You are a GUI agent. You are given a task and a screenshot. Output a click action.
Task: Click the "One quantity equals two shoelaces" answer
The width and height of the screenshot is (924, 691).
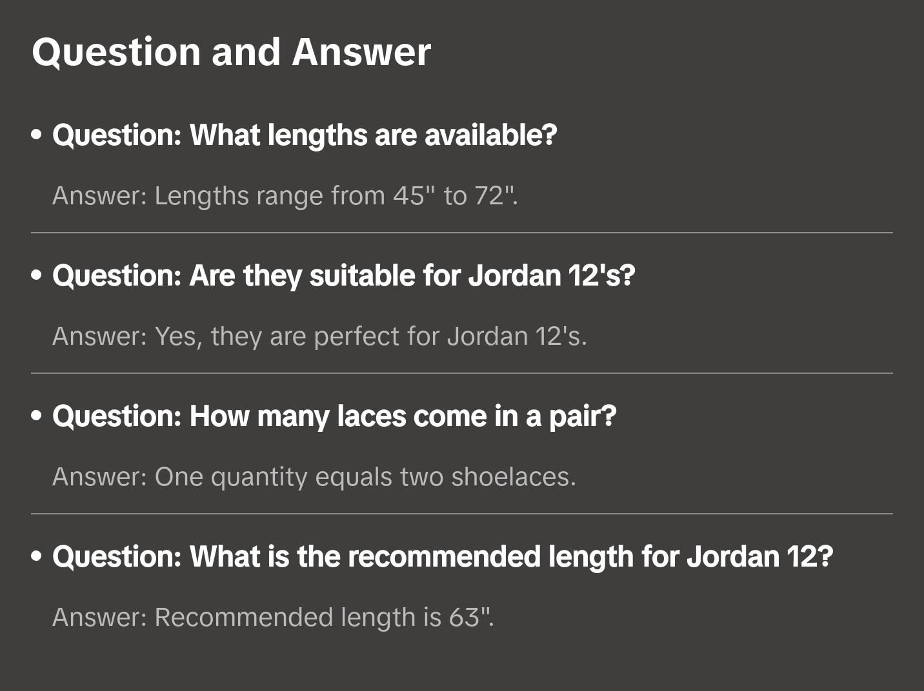pyautogui.click(x=314, y=477)
